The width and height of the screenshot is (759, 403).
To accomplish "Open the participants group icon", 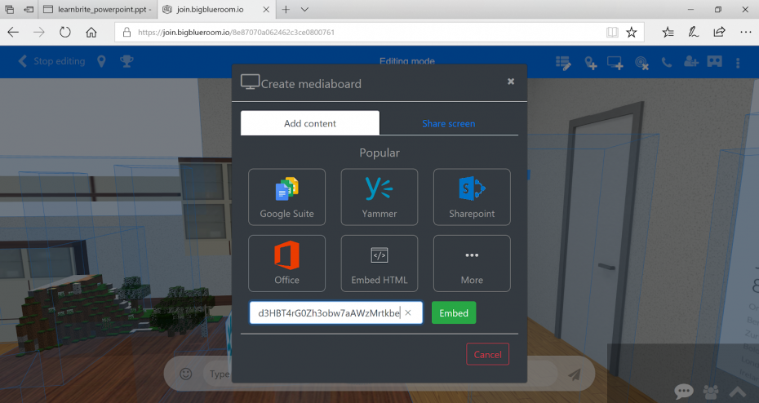I will point(711,391).
